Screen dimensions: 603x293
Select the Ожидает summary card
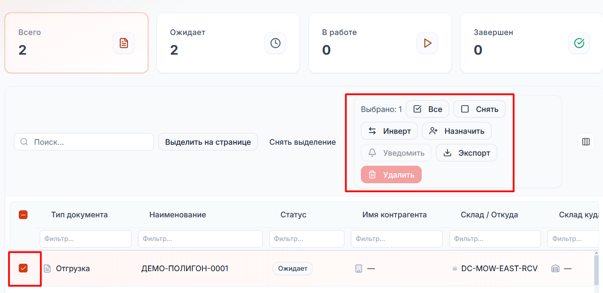[x=228, y=43]
